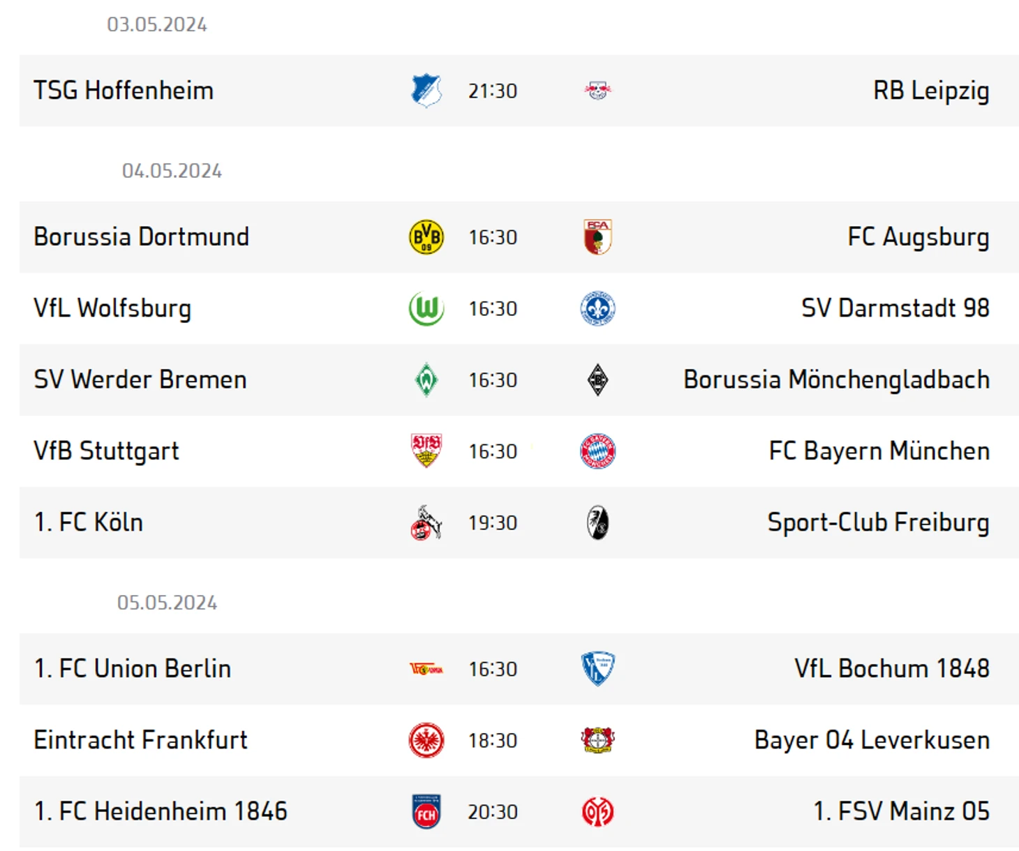The image size is (1019, 851).
Task: Select the Werder Bremen diamond logo
Action: [426, 380]
